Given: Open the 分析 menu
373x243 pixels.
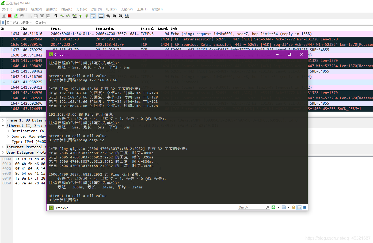Looking at the screenshot, I should click(x=82, y=9).
